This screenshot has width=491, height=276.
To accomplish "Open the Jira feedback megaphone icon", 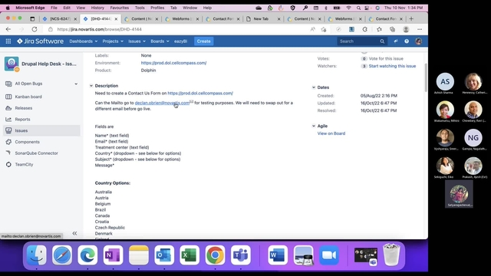I will (396, 41).
